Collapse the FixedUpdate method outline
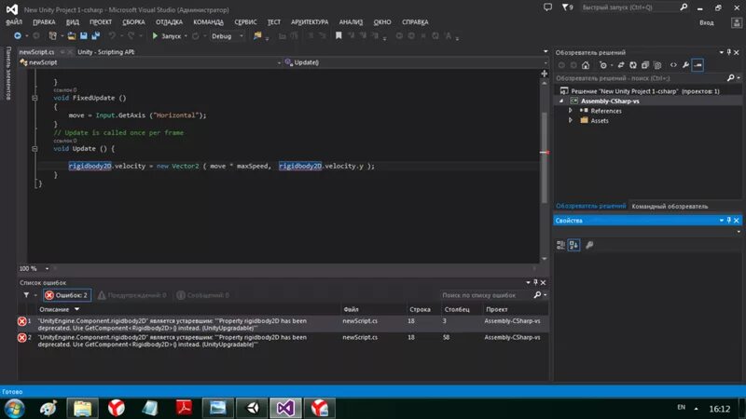The height and width of the screenshot is (419, 746). (x=35, y=98)
